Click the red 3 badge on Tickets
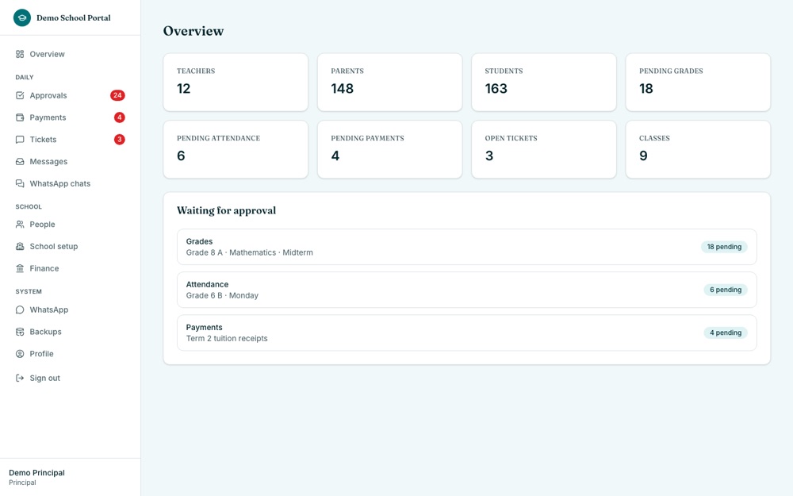 120,139
